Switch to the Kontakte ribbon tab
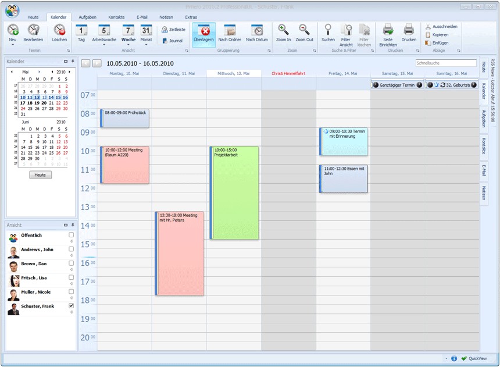Viewport: 500px width, 367px height. click(116, 17)
